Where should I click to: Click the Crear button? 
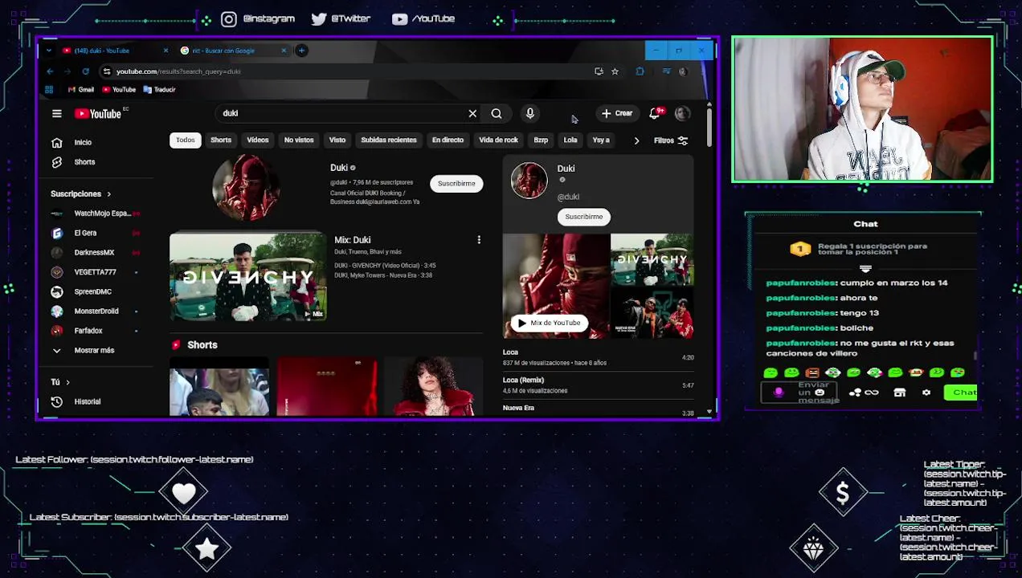[617, 113]
